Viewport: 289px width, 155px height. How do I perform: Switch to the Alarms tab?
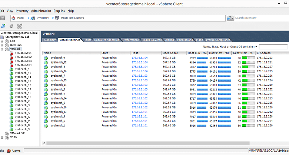coord(169,40)
